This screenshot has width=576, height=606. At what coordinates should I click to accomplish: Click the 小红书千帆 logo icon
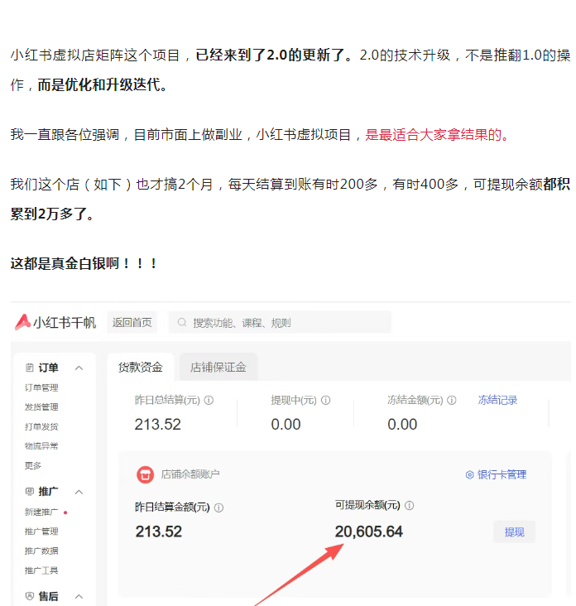click(x=23, y=322)
